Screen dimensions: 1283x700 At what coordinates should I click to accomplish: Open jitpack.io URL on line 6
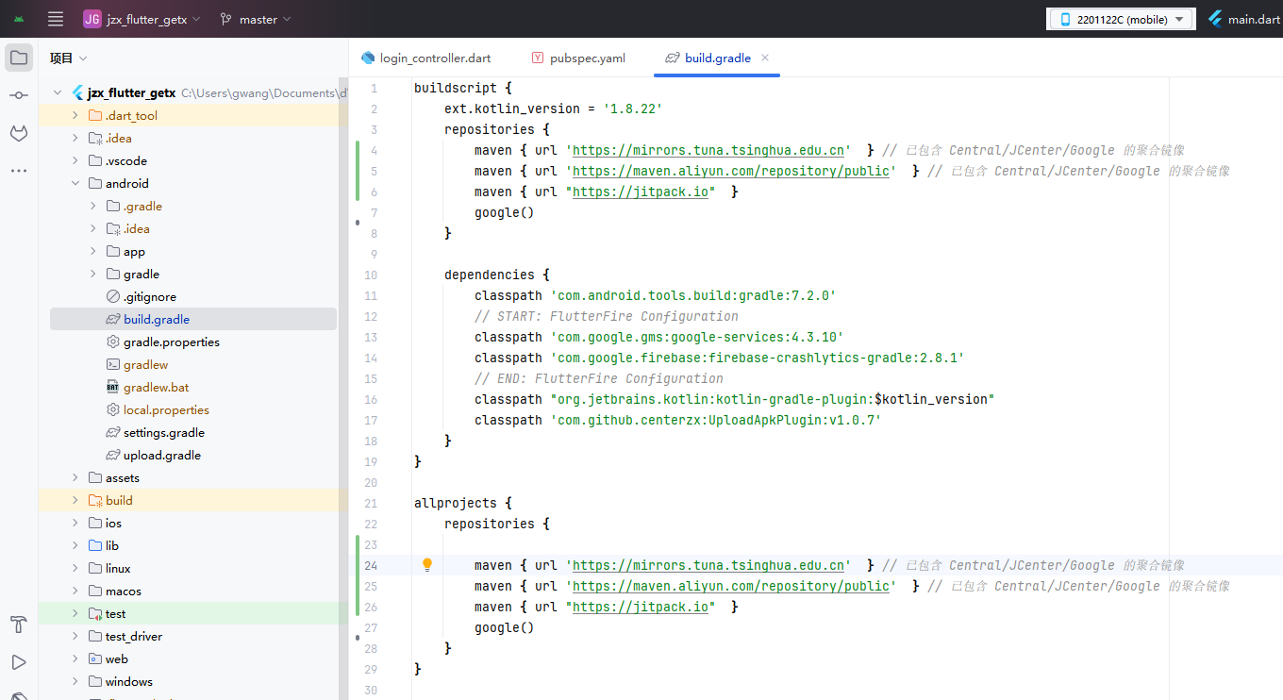pyautogui.click(x=641, y=192)
